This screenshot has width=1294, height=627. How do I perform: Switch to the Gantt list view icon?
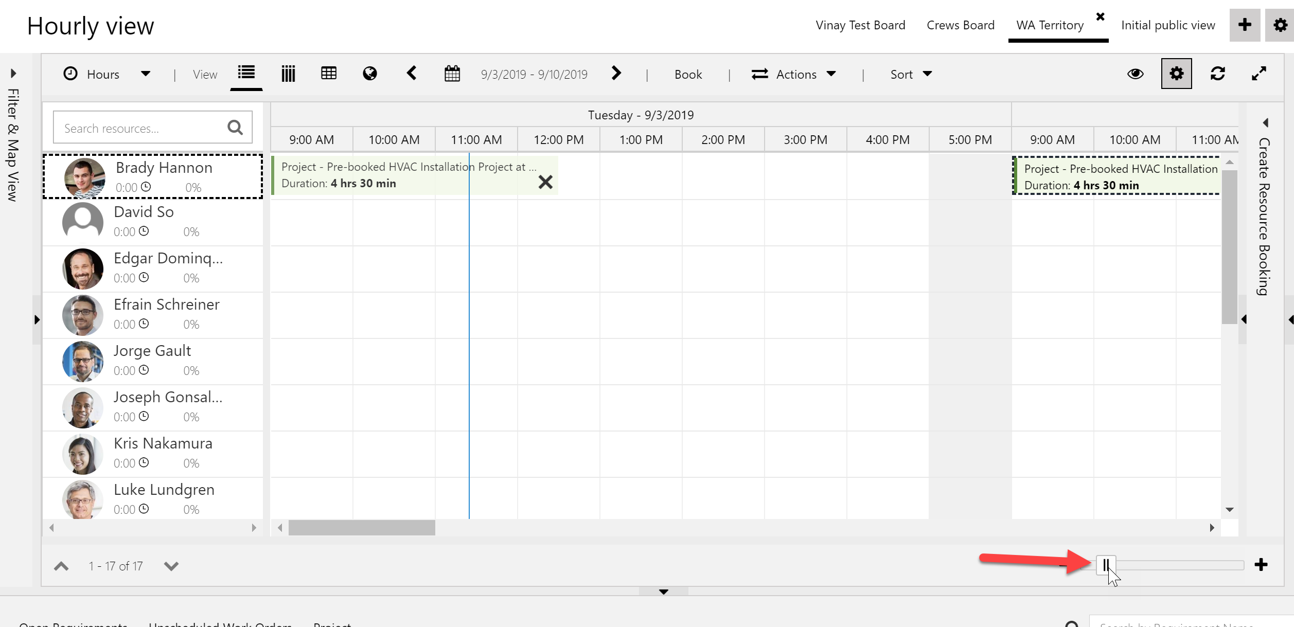(x=246, y=74)
